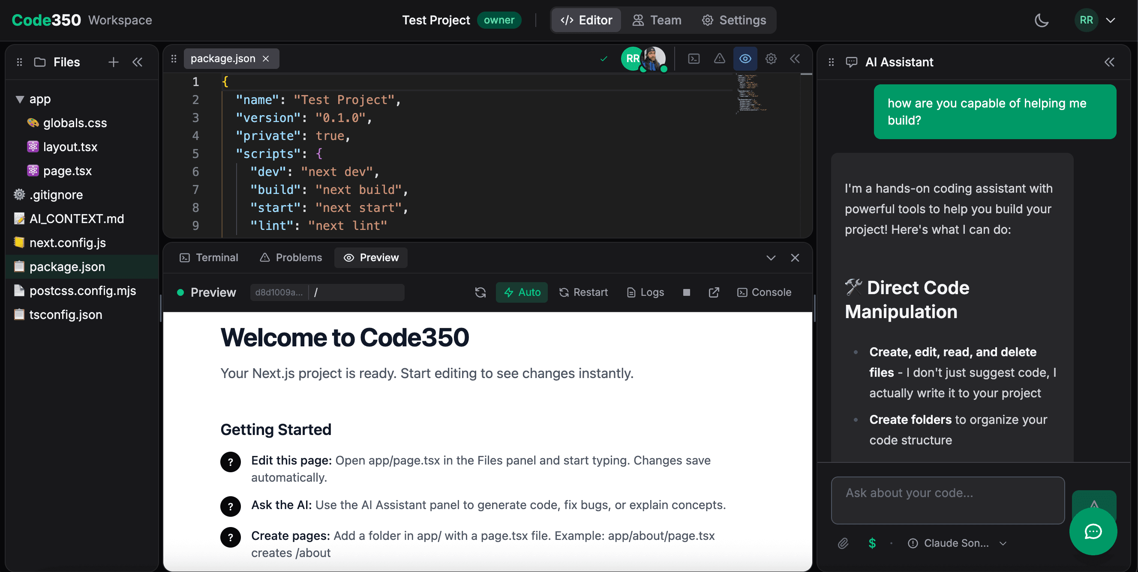Open the preview in external window

coord(714,292)
